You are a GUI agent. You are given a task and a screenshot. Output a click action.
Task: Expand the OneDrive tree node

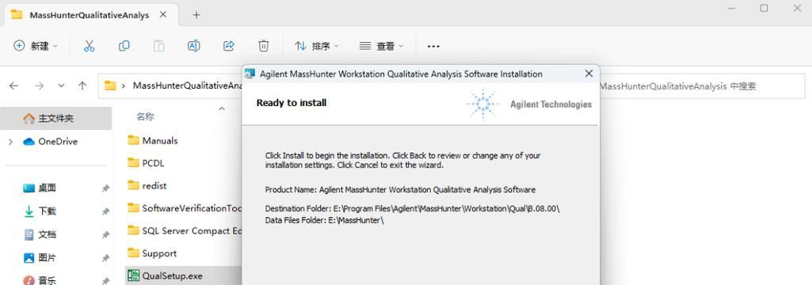[x=10, y=142]
